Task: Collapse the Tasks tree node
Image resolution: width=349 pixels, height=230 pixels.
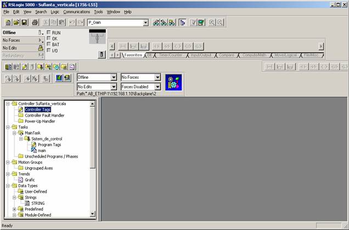Action: tap(8, 127)
